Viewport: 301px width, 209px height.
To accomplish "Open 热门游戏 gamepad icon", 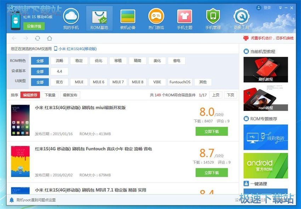I will pos(156,16).
